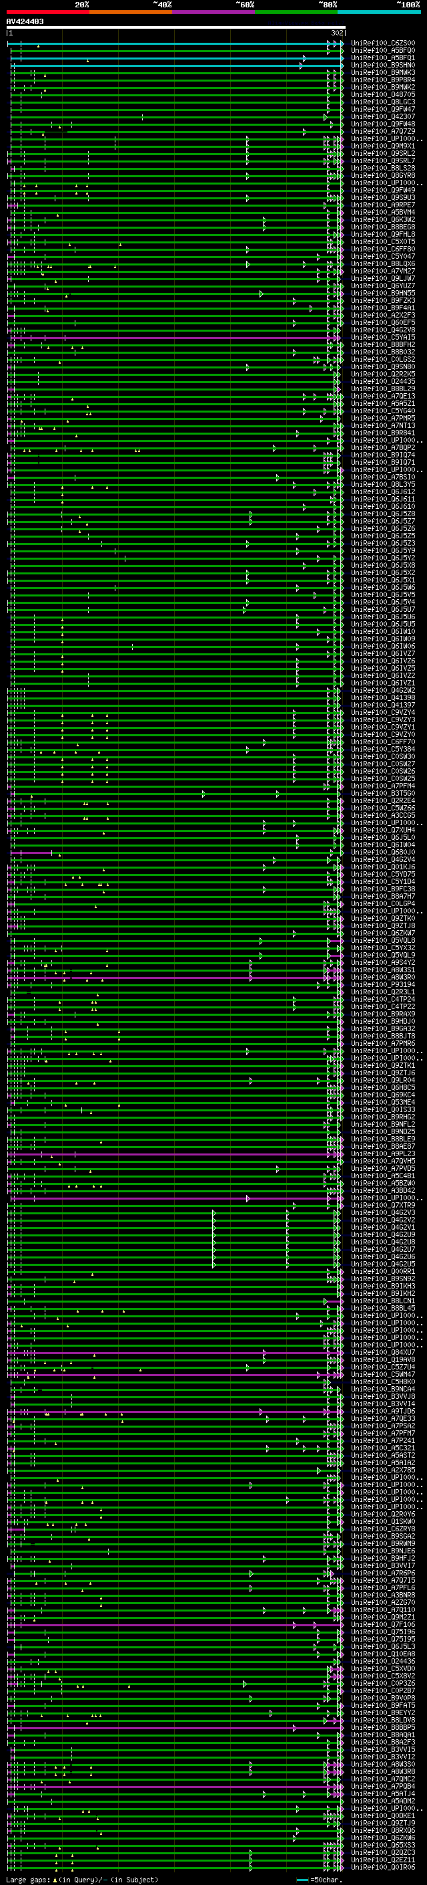Select the UniRef100_Q8GYR8 label
This screenshot has width=427, height=1885.
pyautogui.click(x=383, y=176)
